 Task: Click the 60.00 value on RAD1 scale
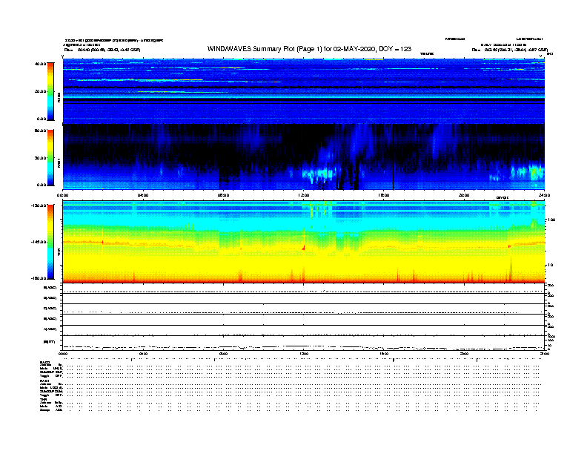40,131
